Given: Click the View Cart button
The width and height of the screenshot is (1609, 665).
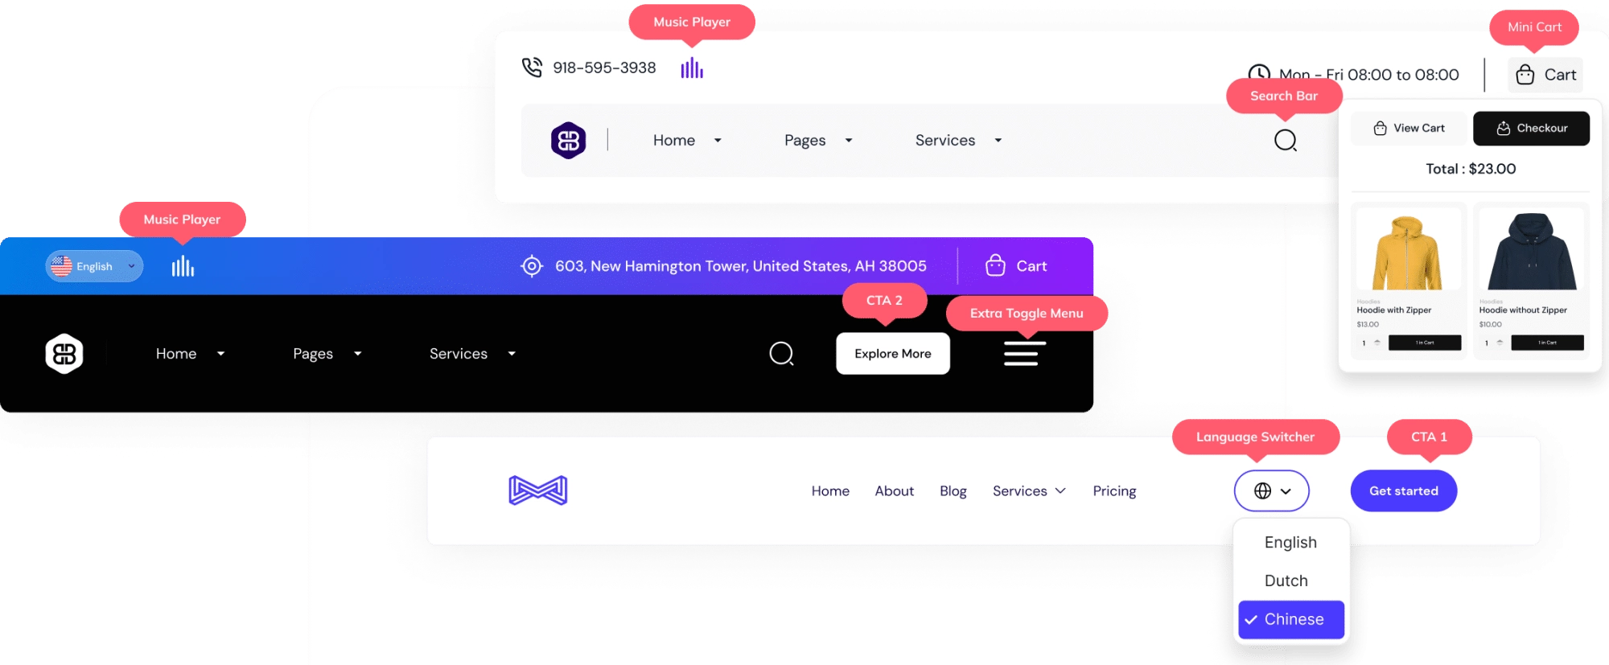Looking at the screenshot, I should click(1409, 129).
